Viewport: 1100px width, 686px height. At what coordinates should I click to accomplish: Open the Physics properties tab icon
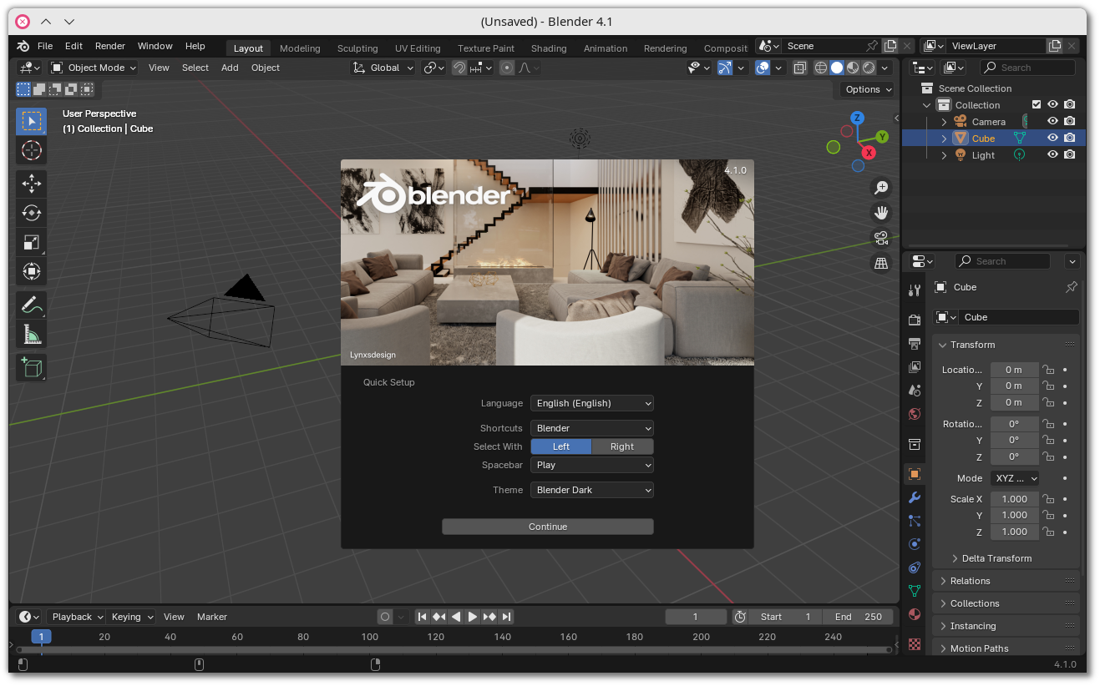click(x=915, y=544)
